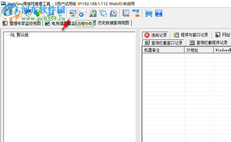Viewport: 231px width, 142px height.
Task: Click the shopping cart purchase icon
Action: click(149, 13)
